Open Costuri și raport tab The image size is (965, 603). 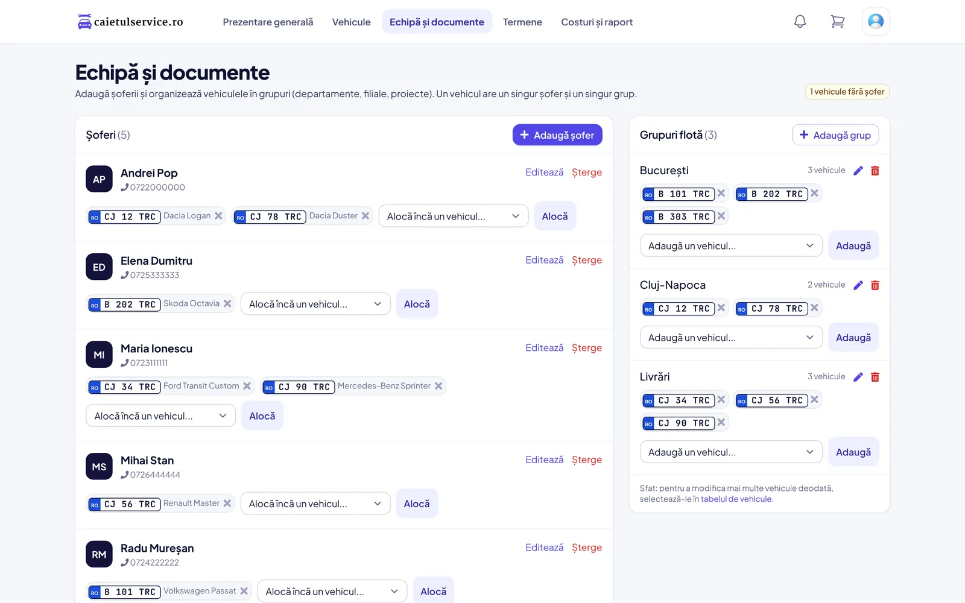[596, 22]
